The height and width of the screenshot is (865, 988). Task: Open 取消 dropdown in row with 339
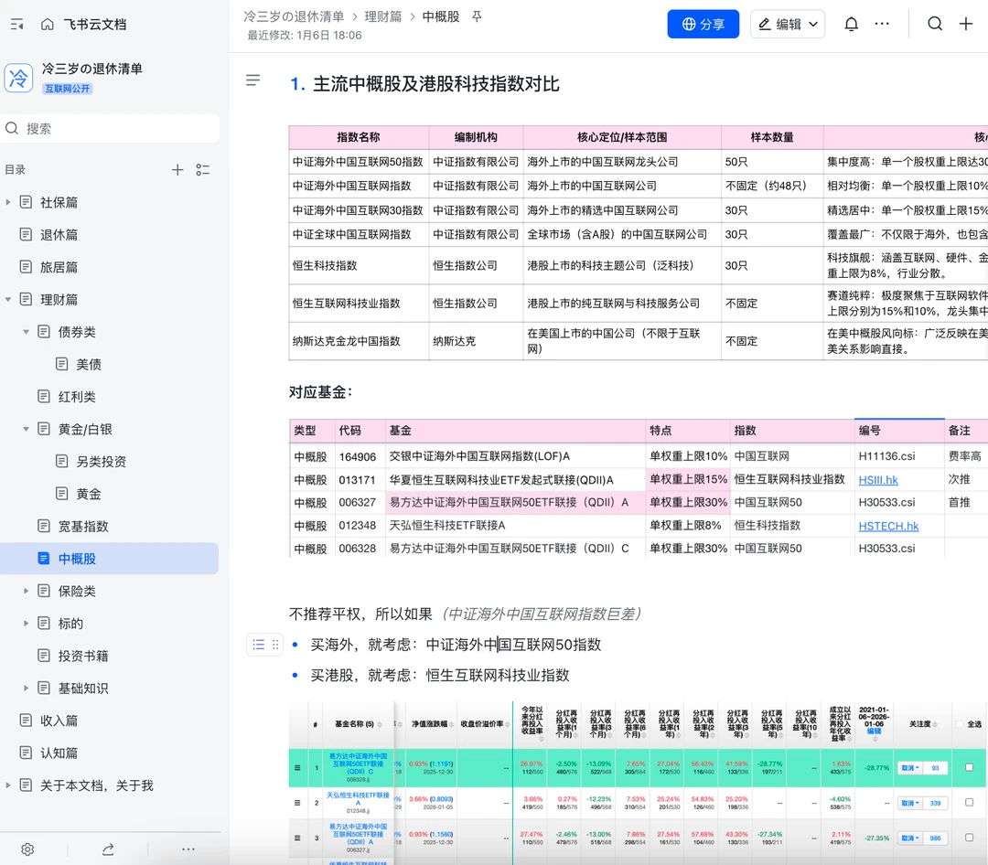(910, 803)
